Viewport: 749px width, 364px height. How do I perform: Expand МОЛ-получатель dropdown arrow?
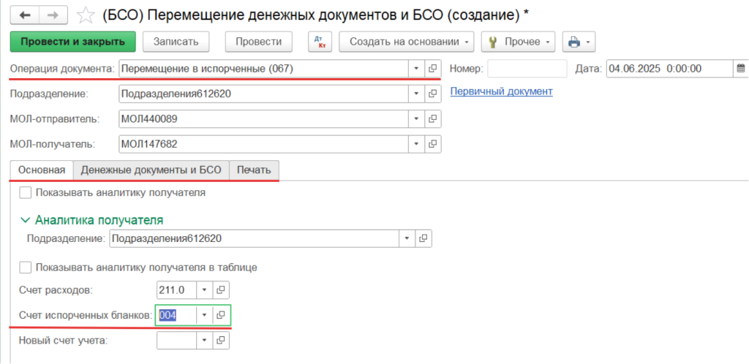click(x=416, y=143)
